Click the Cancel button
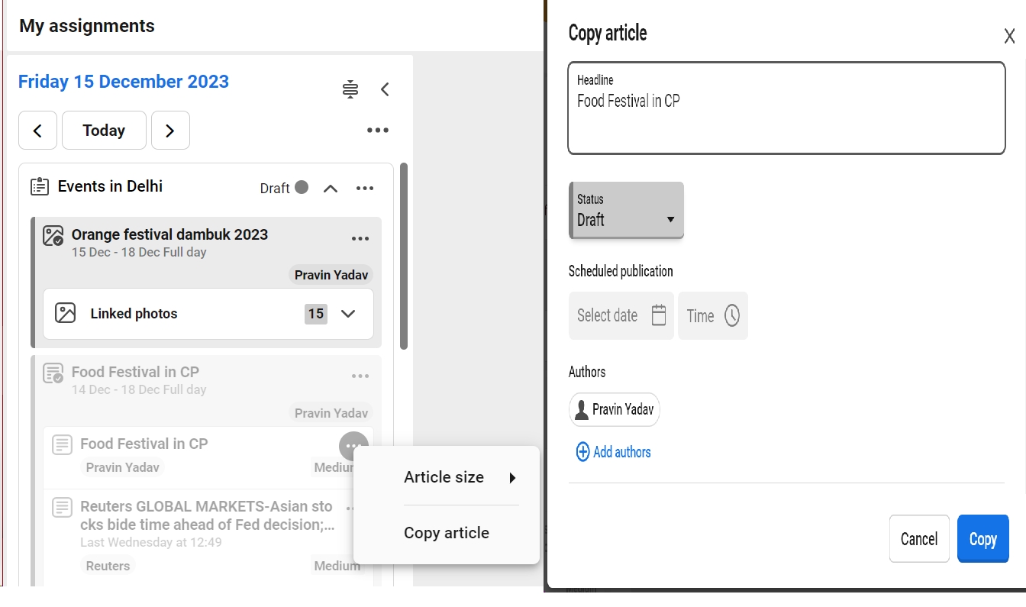The image size is (1026, 607). point(918,539)
